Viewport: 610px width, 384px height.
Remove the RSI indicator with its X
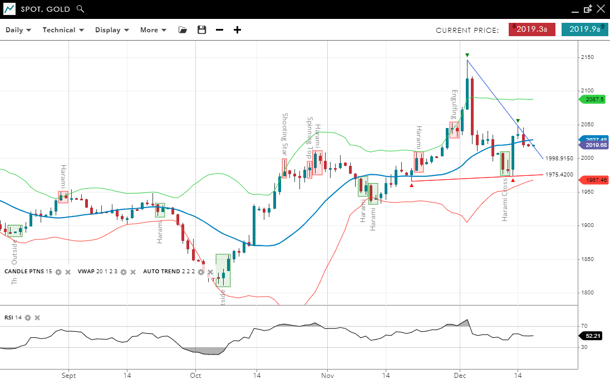click(37, 318)
